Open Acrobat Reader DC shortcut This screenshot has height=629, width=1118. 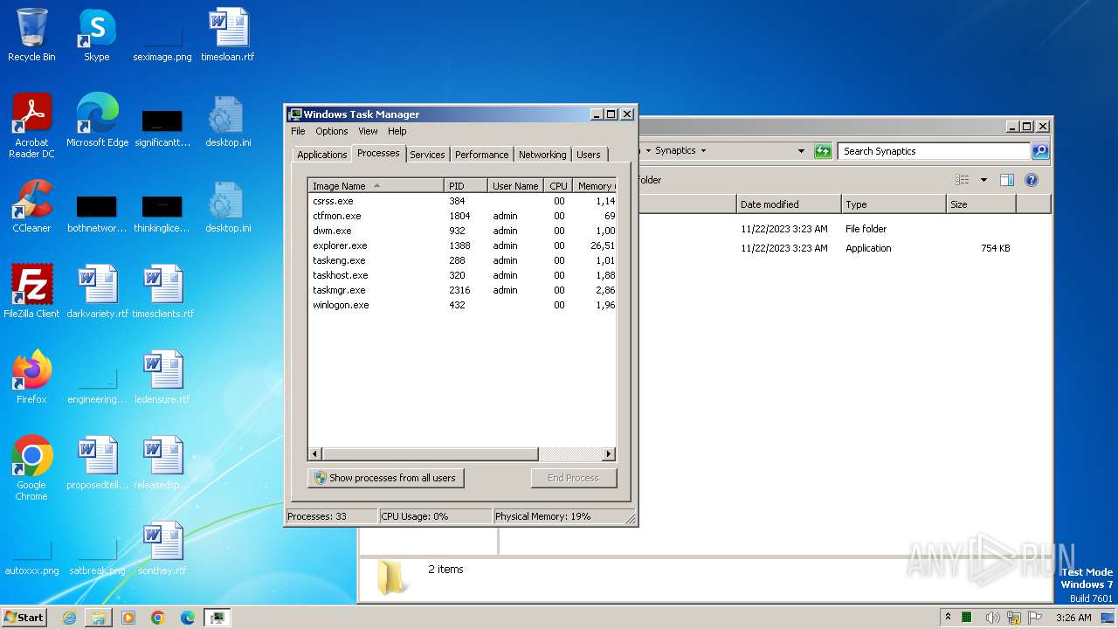pyautogui.click(x=31, y=126)
